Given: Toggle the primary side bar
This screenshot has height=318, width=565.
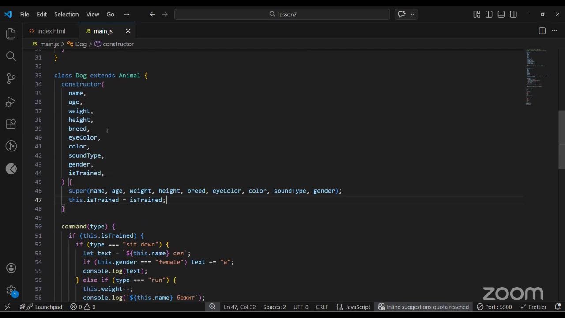Looking at the screenshot, I should 489,14.
